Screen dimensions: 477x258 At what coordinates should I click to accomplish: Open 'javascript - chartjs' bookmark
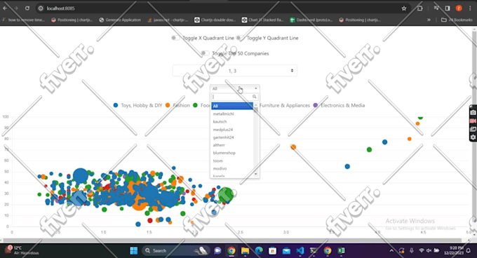168,20
